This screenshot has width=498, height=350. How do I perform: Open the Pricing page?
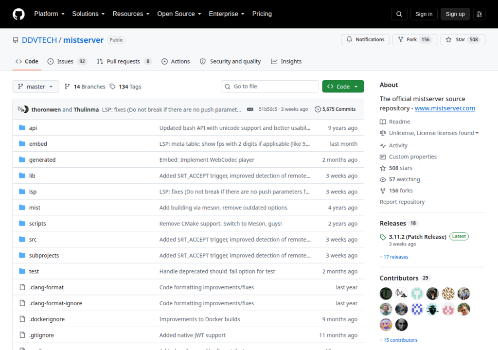[262, 14]
